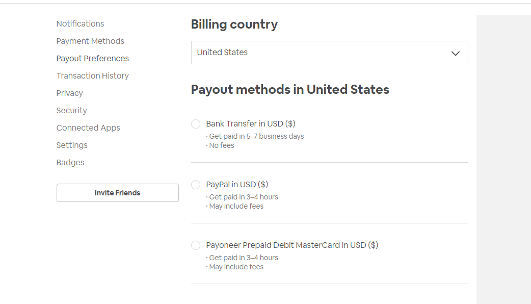Open the Billing country dropdown
531x304 pixels.
point(329,53)
